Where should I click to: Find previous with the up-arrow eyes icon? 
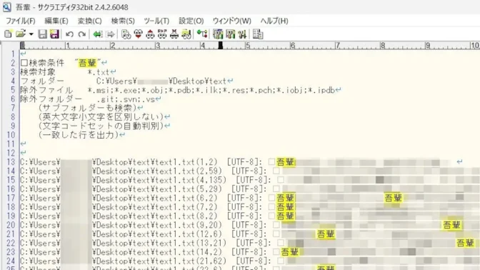click(150, 34)
